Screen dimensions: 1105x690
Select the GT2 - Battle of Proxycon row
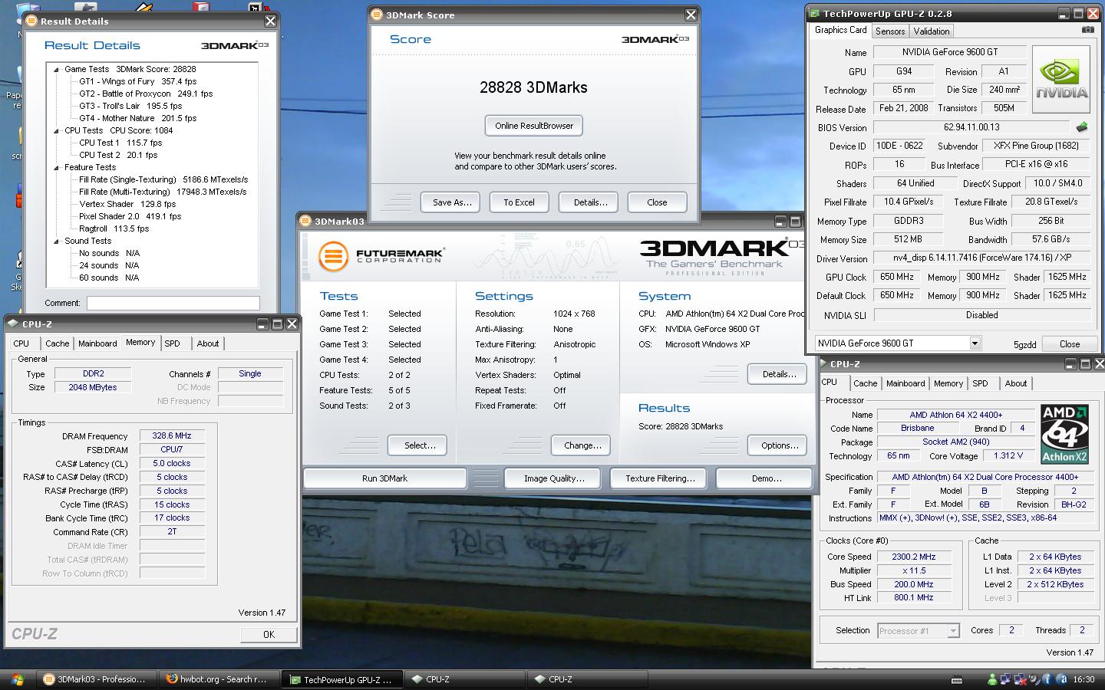click(146, 94)
